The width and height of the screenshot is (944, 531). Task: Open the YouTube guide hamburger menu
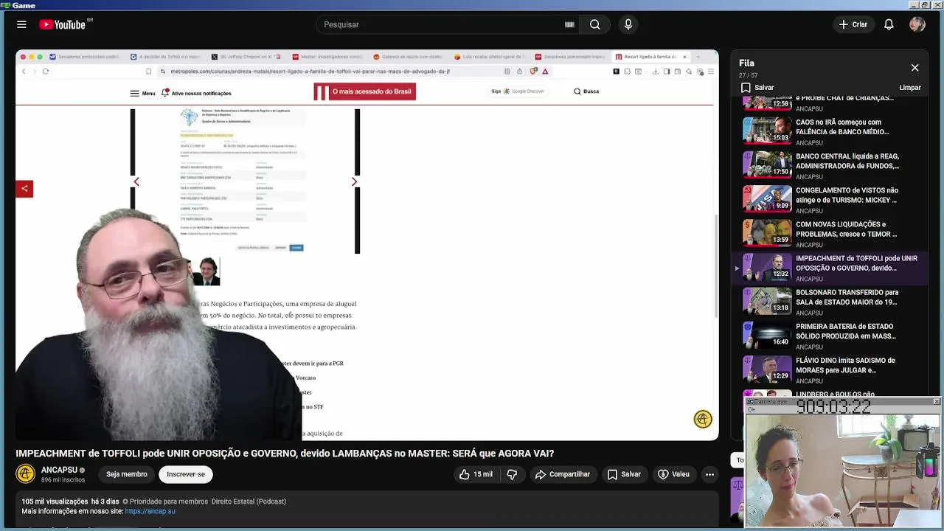pyautogui.click(x=21, y=24)
